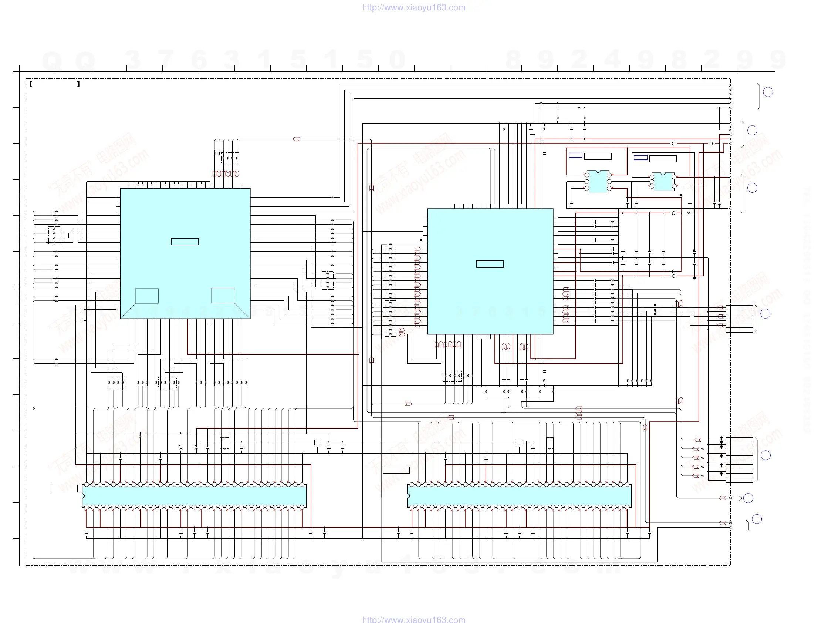This screenshot has height=623, width=828.
Task: Click the third blue circle marker from top
Action: (x=752, y=188)
